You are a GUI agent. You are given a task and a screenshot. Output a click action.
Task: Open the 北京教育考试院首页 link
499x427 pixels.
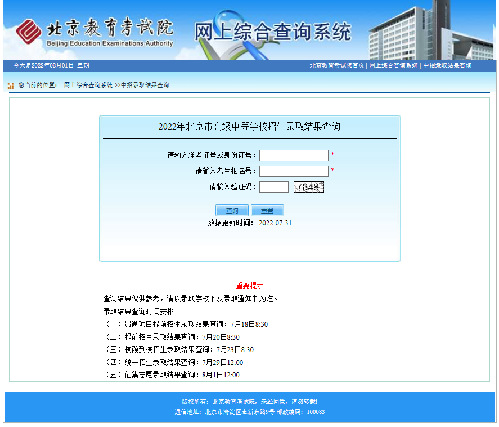pyautogui.click(x=336, y=65)
